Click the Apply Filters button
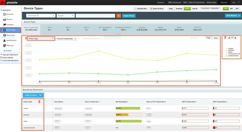Viewport: 242px width, 132px height. pyautogui.click(x=129, y=16)
